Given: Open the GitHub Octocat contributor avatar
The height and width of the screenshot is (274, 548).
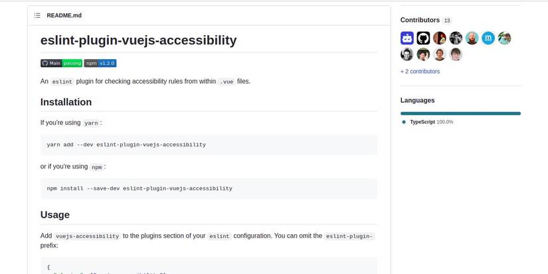Looking at the screenshot, I should (423, 38).
